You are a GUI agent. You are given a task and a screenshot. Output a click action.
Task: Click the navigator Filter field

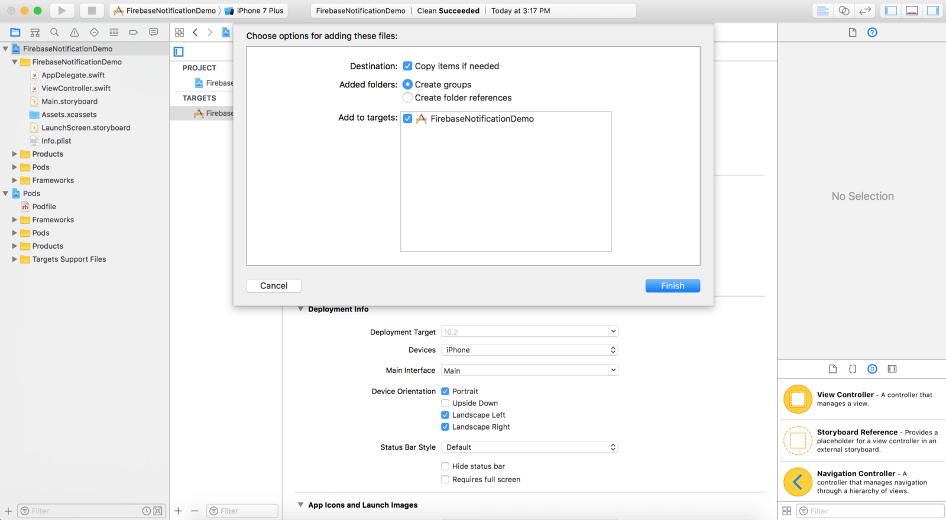[92, 511]
